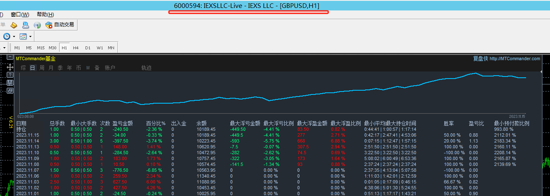Click the 2023.11.07 date row
Image resolution: width=550 pixels, height=196 pixels.
pyautogui.click(x=28, y=170)
